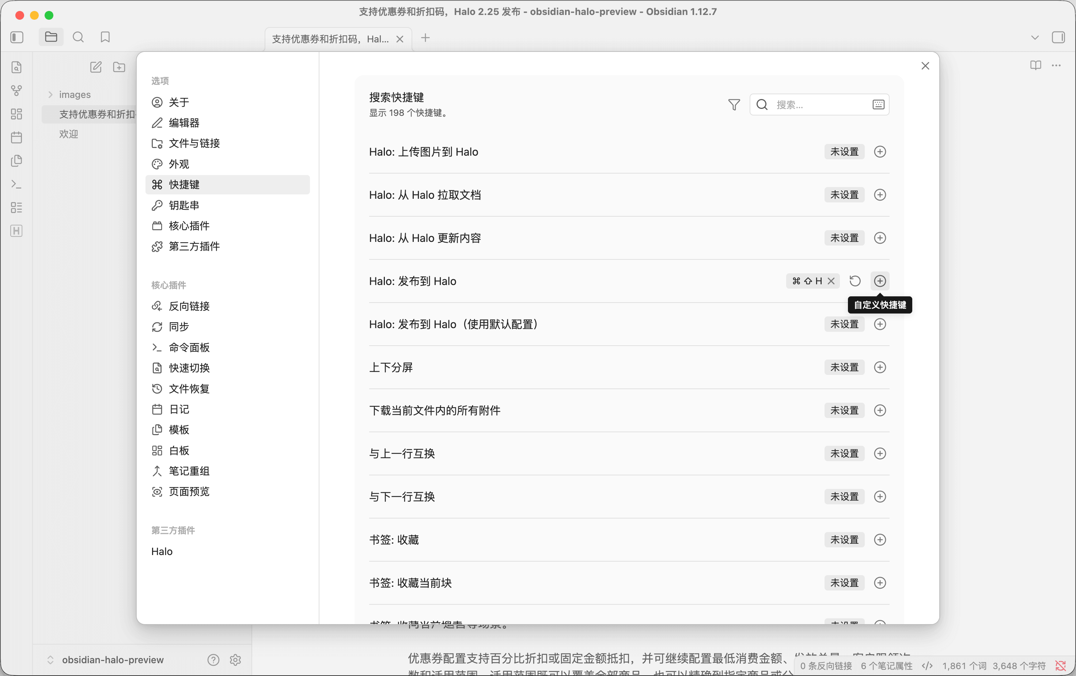Open the hotkey filter funnel icon
This screenshot has height=676, width=1076.
coord(734,105)
